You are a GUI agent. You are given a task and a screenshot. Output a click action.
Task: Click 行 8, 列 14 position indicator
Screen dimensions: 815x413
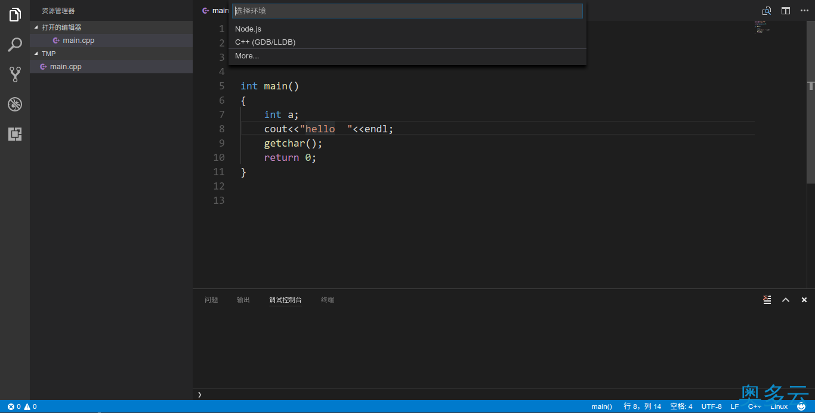(642, 406)
